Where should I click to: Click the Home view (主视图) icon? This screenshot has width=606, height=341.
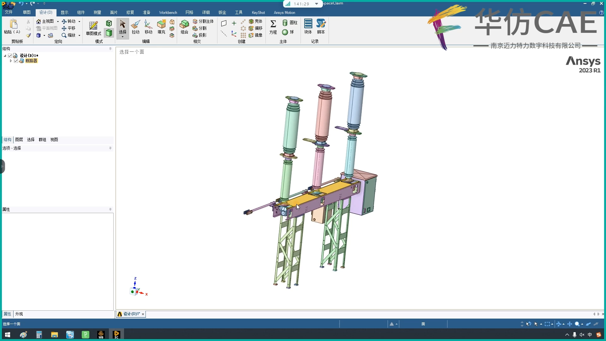pyautogui.click(x=39, y=21)
